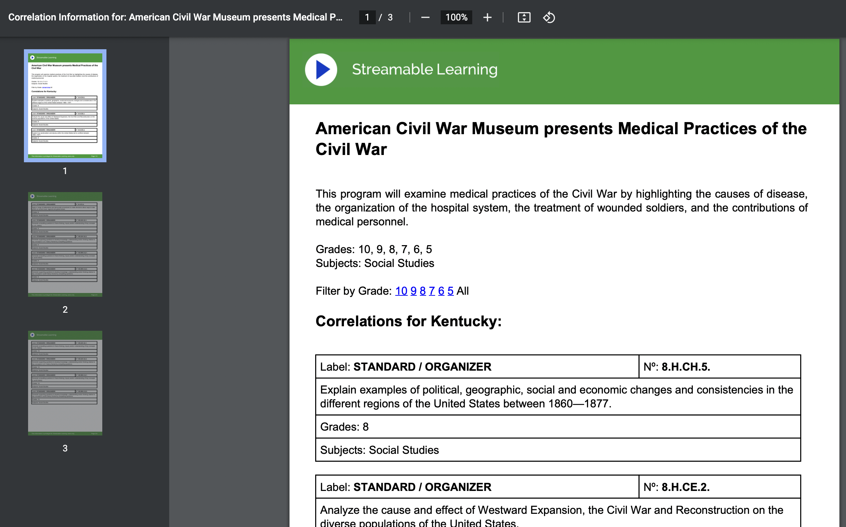
Task: Click the 8.H.CH.5. standard number cell
Action: point(719,367)
